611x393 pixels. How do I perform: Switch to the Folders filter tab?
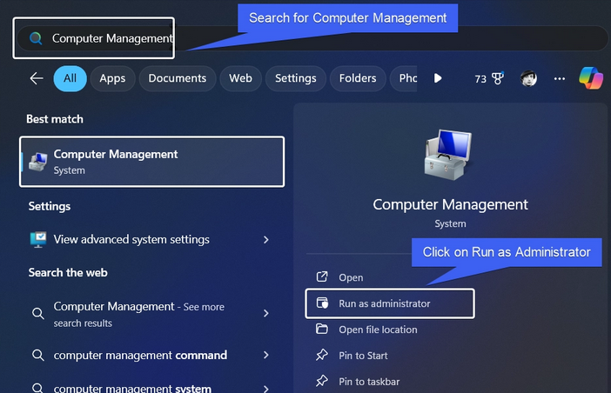tap(358, 78)
